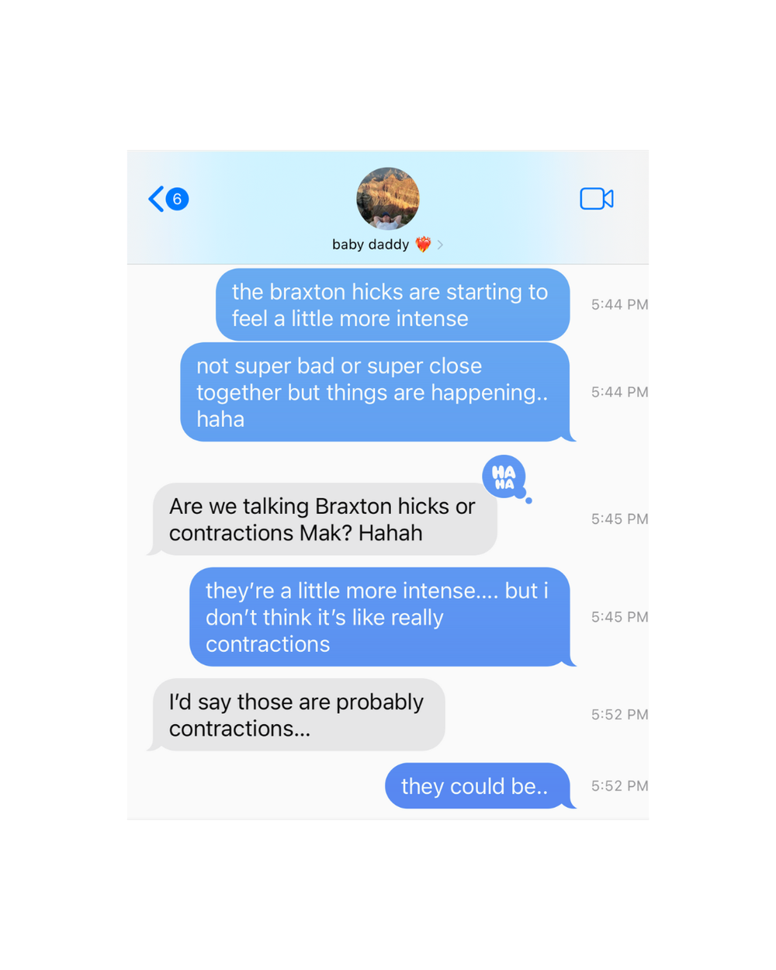Tap the little more intense message bubble

(x=380, y=617)
